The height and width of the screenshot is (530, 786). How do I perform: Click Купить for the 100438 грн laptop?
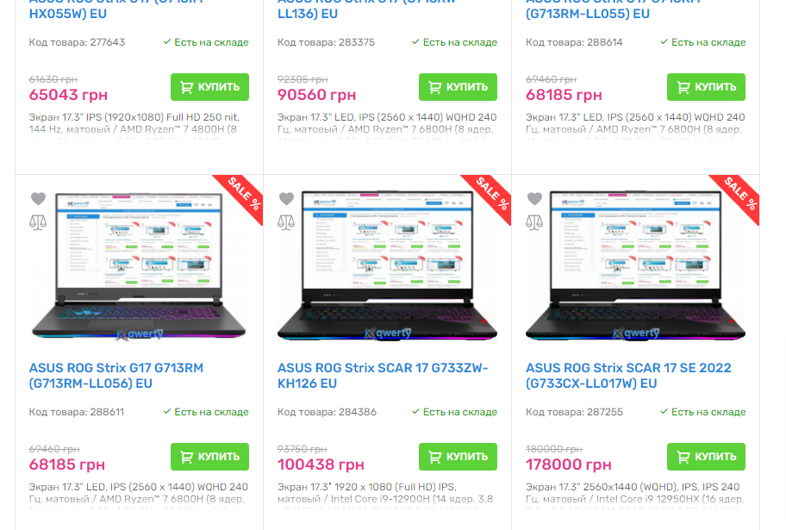pos(458,457)
